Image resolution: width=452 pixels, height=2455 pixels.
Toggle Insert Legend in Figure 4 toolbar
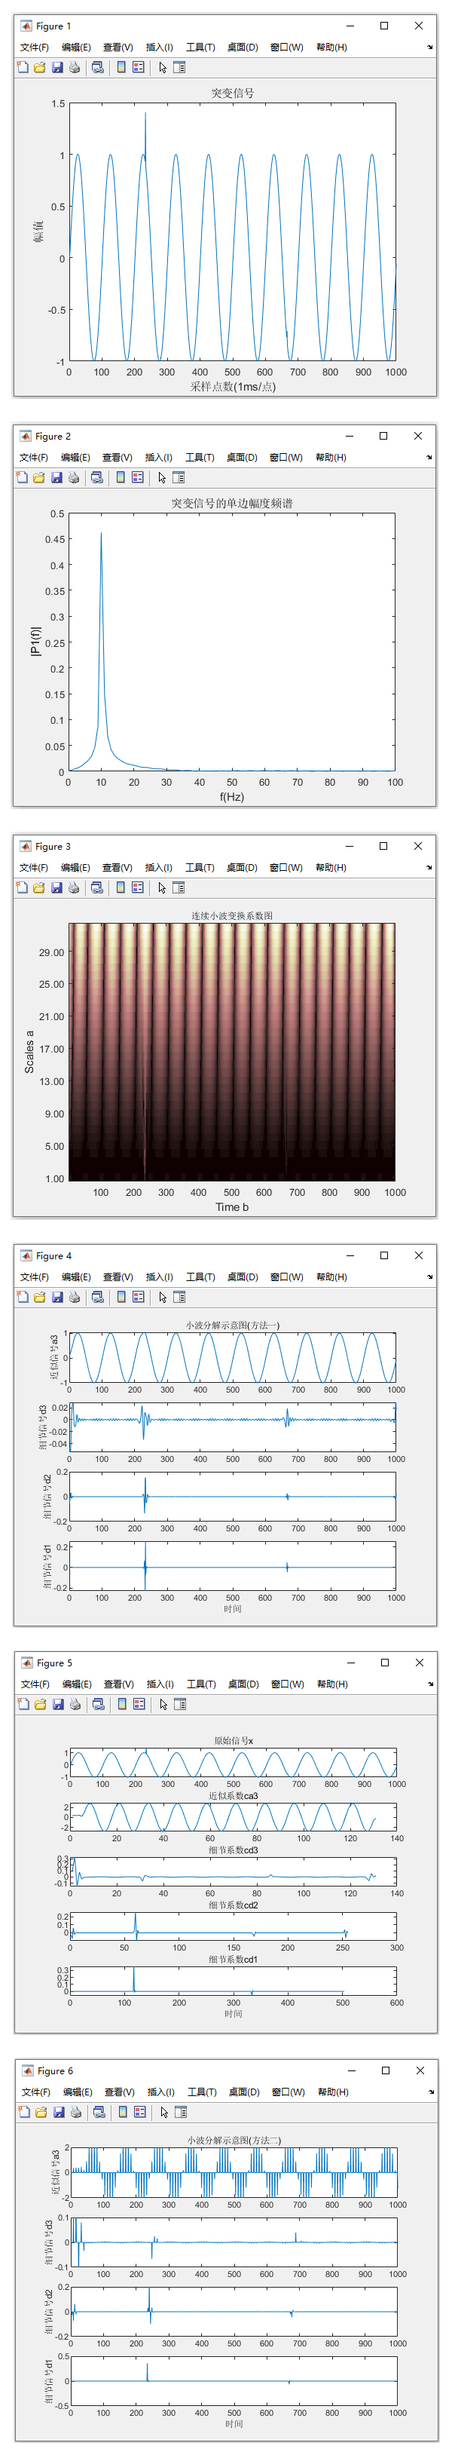(138, 1297)
